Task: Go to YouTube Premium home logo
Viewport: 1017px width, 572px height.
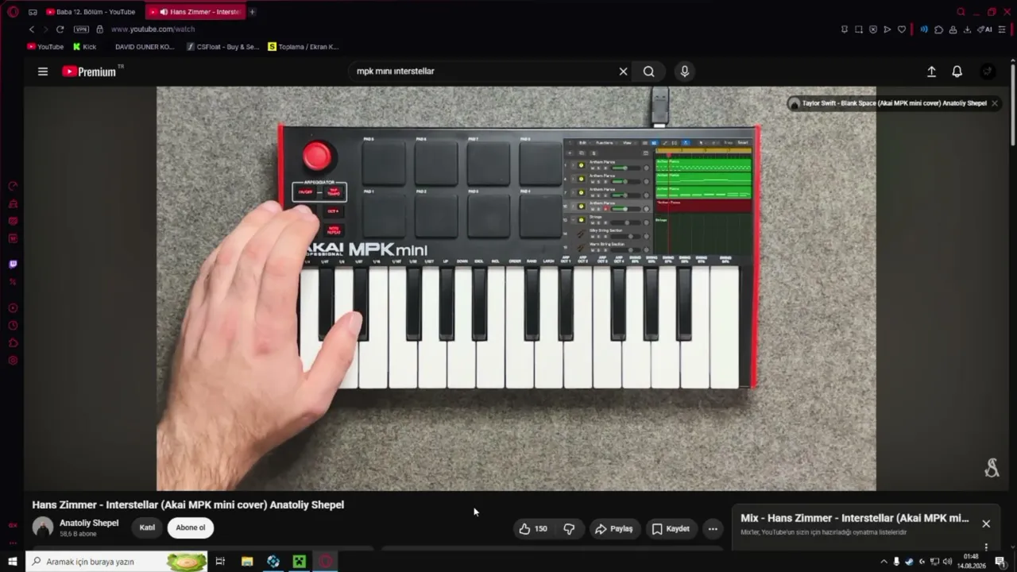Action: click(89, 71)
